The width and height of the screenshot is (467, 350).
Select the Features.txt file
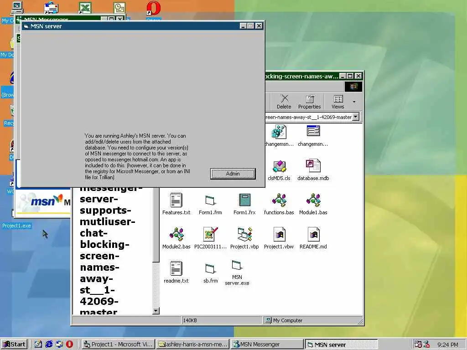coord(176,204)
